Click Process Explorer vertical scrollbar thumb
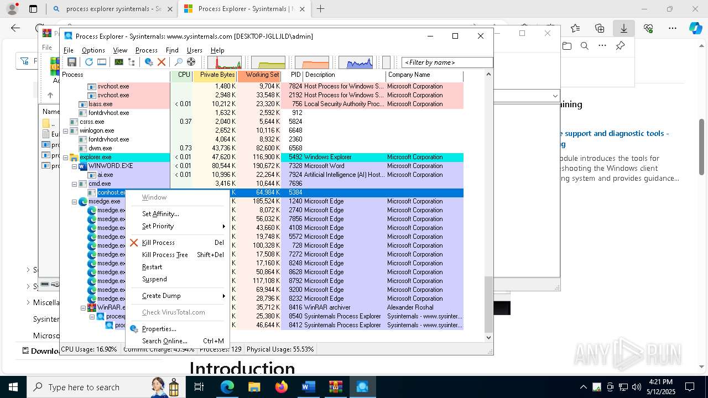Viewport: 708px width, 398px height. tap(488, 304)
